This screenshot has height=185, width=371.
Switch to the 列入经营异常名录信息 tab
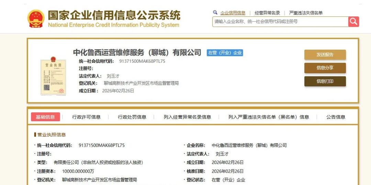coord(187,117)
